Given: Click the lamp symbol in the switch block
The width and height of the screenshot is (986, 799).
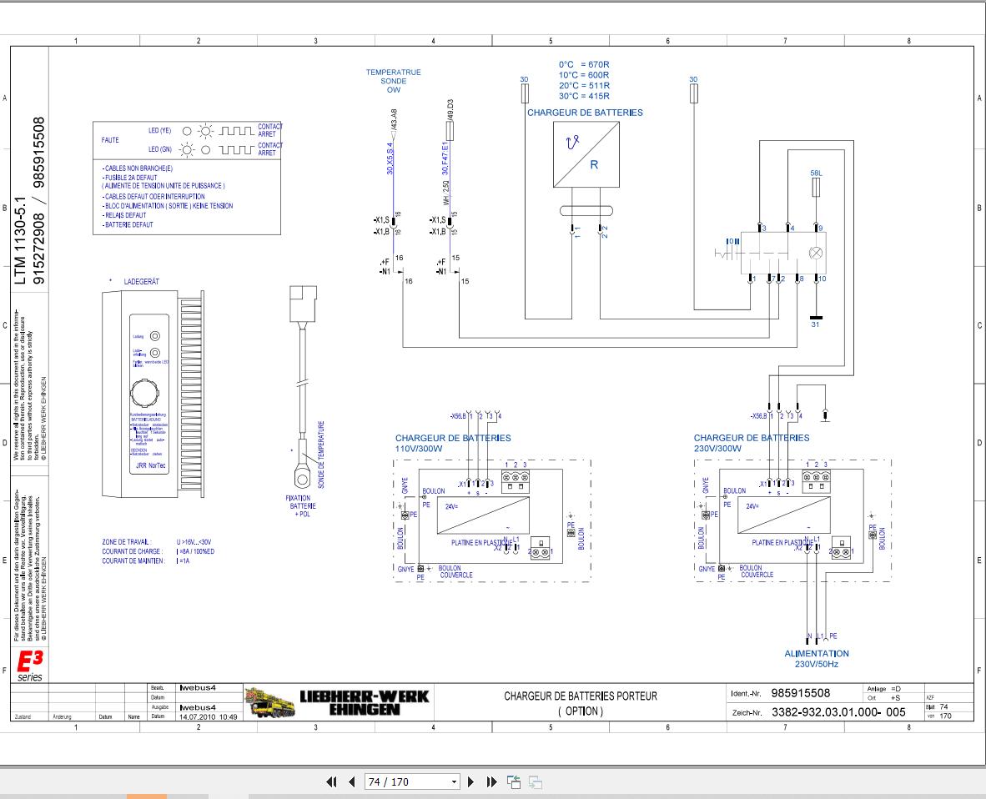Looking at the screenshot, I should [x=815, y=254].
